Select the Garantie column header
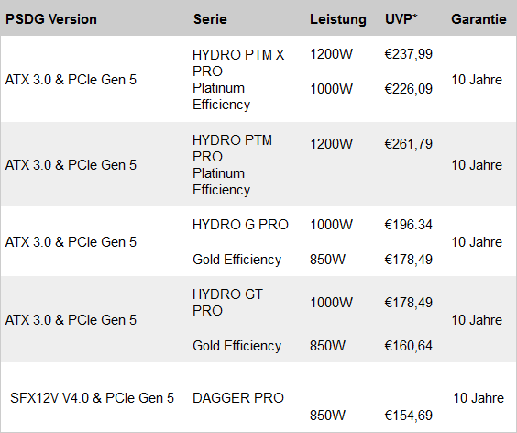The height and width of the screenshot is (433, 517). (x=478, y=19)
